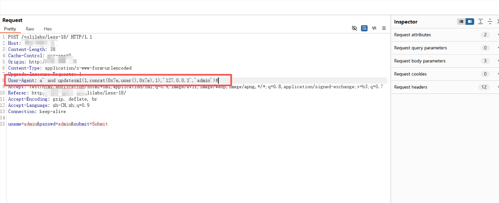Click the Accept header line
The height and width of the screenshot is (203, 499).
click(195, 87)
